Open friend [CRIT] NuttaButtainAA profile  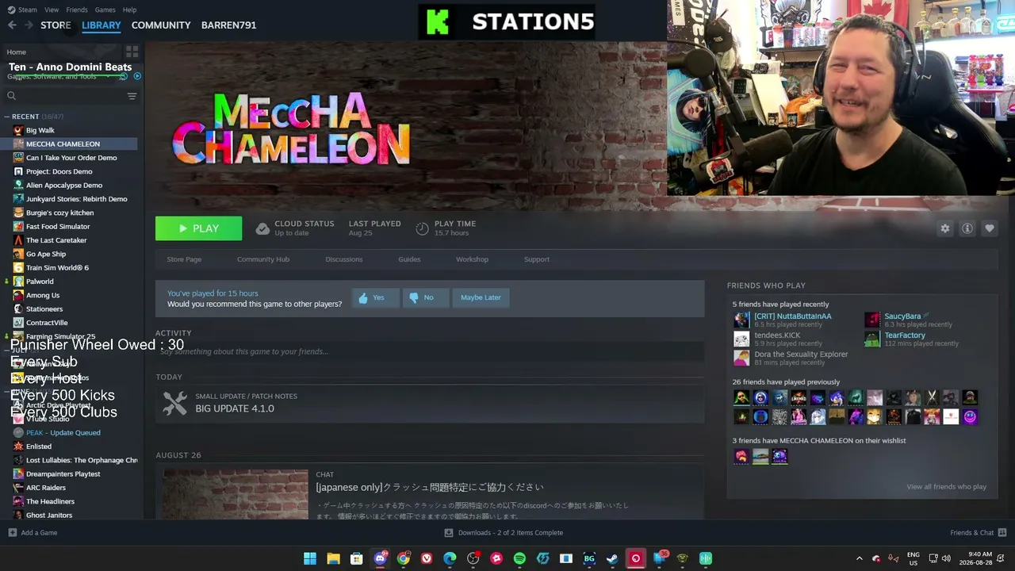[x=793, y=316]
